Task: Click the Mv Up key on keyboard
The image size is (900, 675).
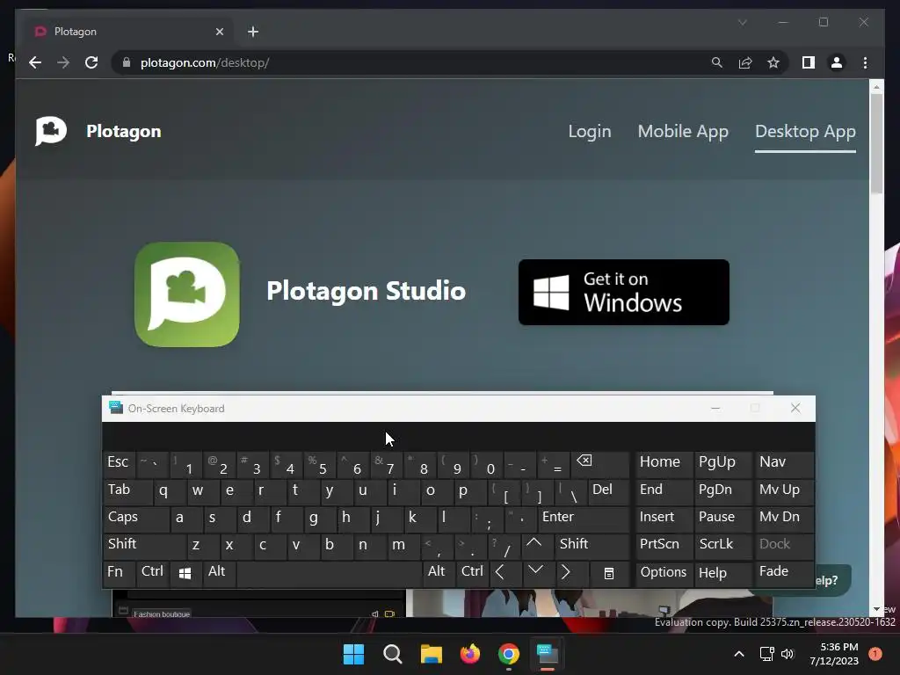Action: pyautogui.click(x=783, y=490)
